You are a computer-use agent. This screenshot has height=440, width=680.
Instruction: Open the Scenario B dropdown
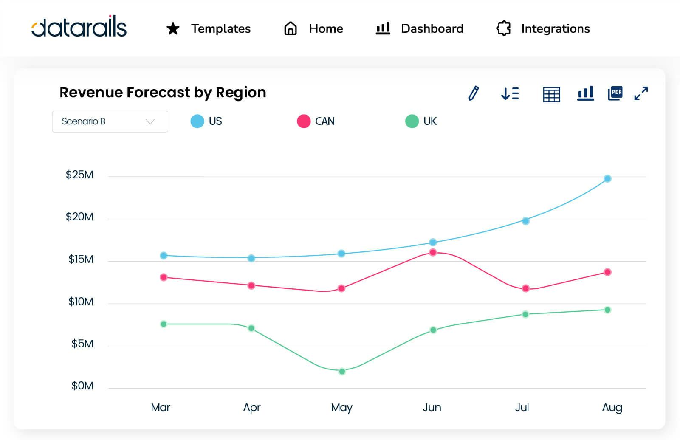pos(110,121)
